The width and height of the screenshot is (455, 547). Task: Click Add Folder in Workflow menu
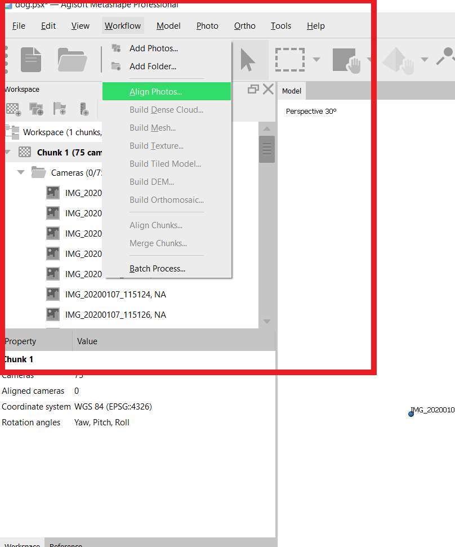(153, 66)
